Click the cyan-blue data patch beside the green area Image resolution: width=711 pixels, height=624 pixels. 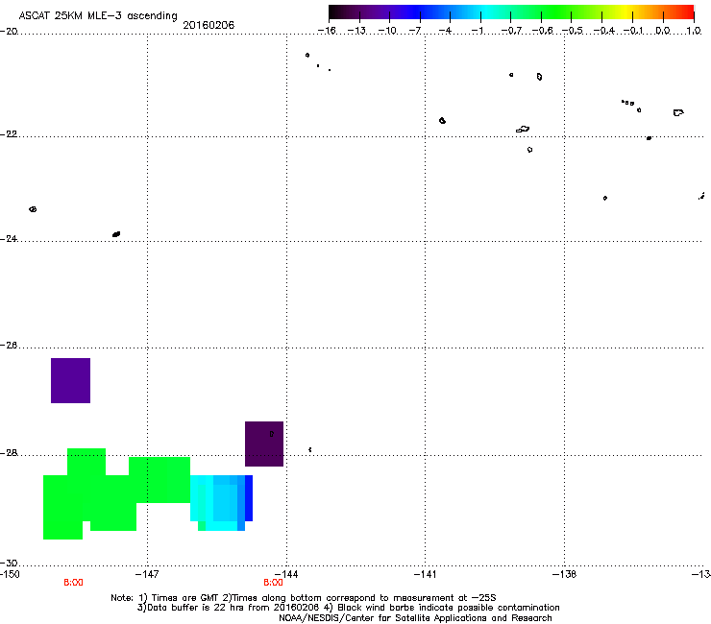click(x=221, y=502)
